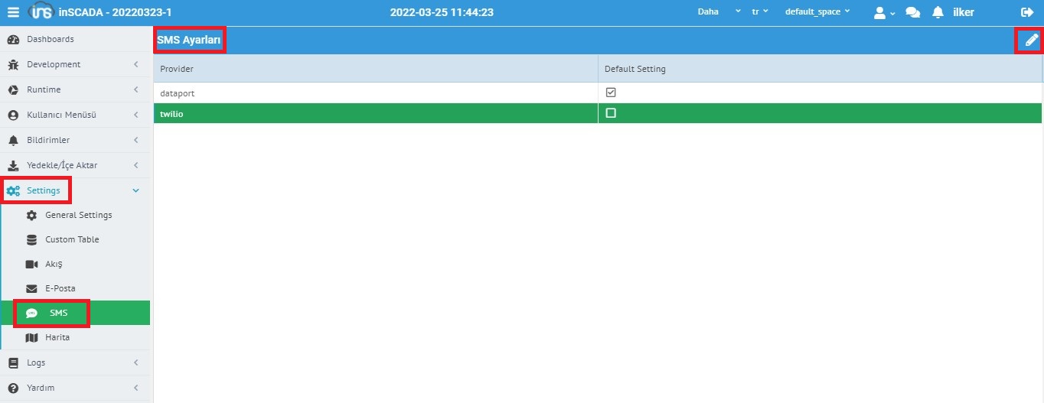Click inSCADA - 20220323-1 title
The height and width of the screenshot is (403, 1044).
115,12
